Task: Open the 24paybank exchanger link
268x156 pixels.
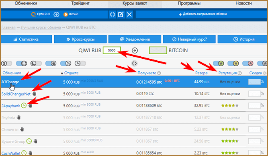Action: point(11,106)
